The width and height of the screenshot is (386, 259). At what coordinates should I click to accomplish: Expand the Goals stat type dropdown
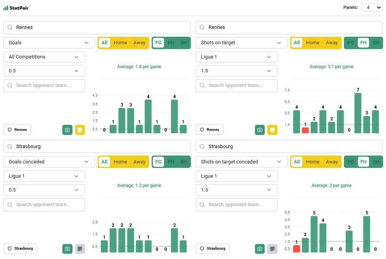(49, 43)
